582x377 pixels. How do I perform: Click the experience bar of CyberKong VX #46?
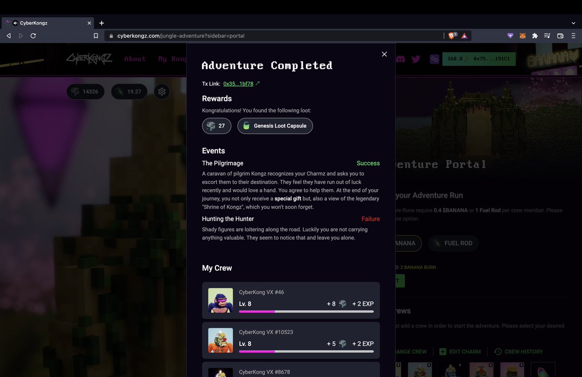tap(306, 312)
